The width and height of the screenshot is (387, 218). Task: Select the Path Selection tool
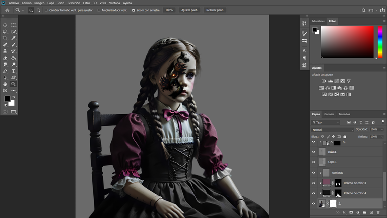pyautogui.click(x=5, y=77)
